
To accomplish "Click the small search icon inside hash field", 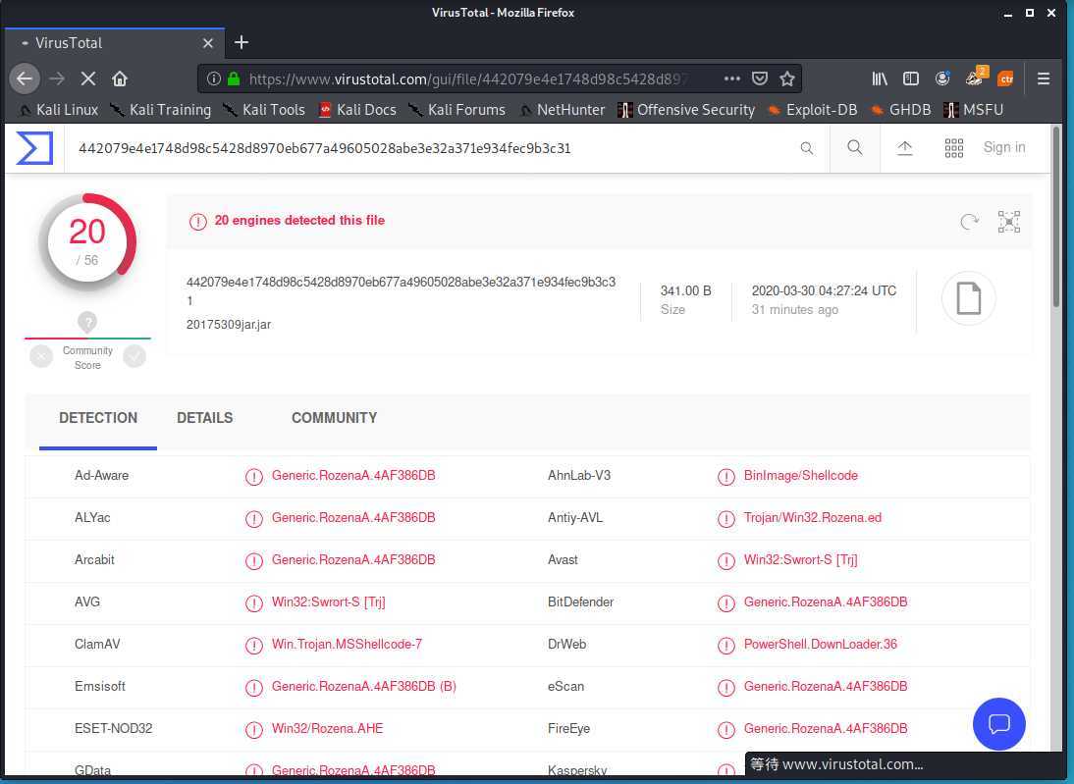I will coord(807,148).
